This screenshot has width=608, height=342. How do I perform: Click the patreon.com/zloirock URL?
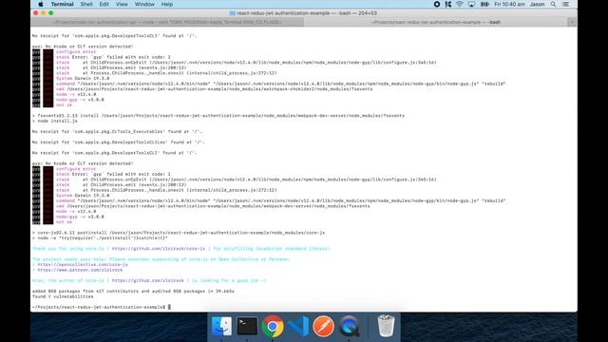(80, 270)
